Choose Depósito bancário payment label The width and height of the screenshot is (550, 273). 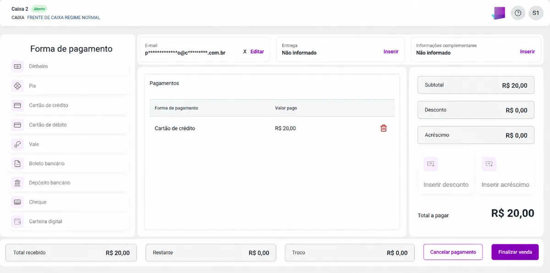[49, 183]
